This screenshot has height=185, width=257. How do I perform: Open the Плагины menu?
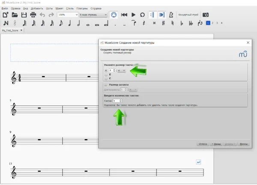pyautogui.click(x=82, y=9)
